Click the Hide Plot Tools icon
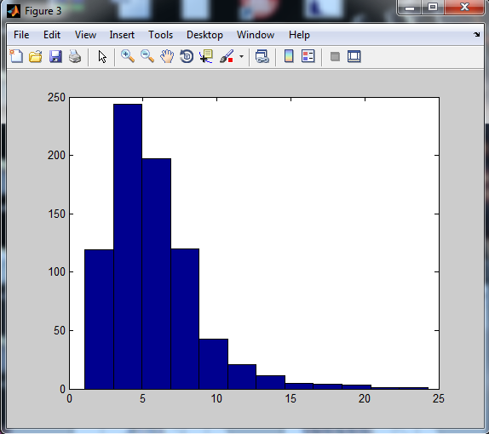Screen dimensions: 489x434 pyautogui.click(x=335, y=57)
